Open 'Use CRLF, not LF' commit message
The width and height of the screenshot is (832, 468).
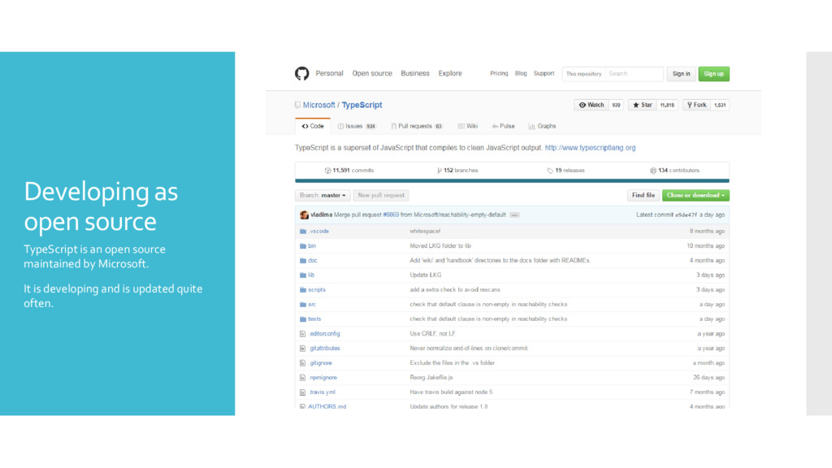click(432, 334)
